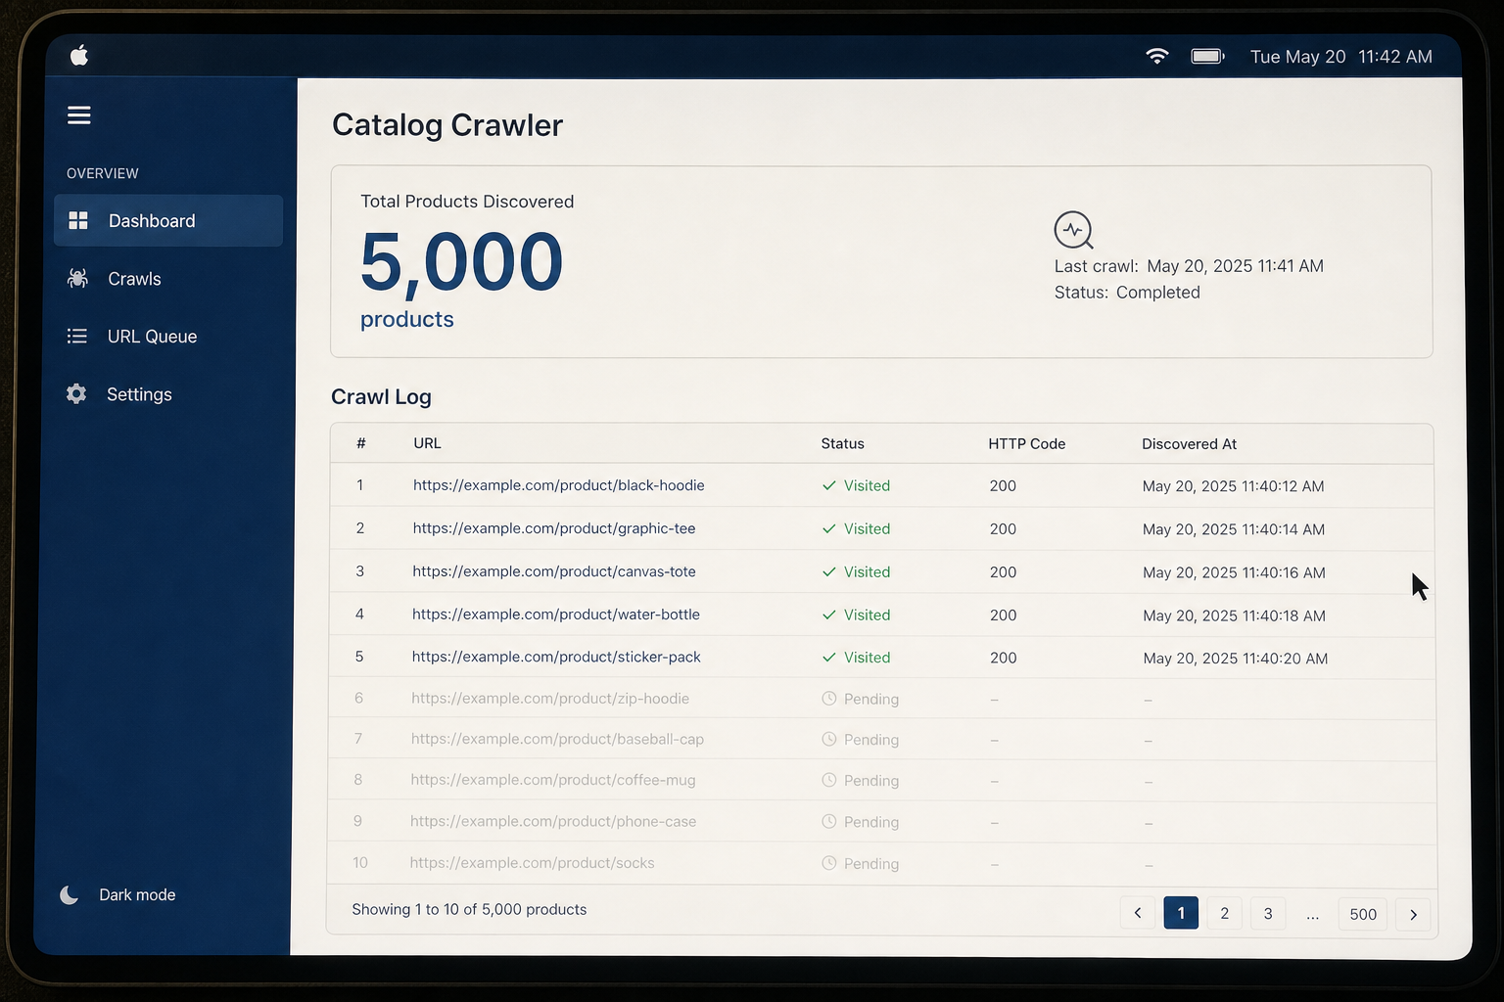Open the water-bottle product URL

point(556,615)
